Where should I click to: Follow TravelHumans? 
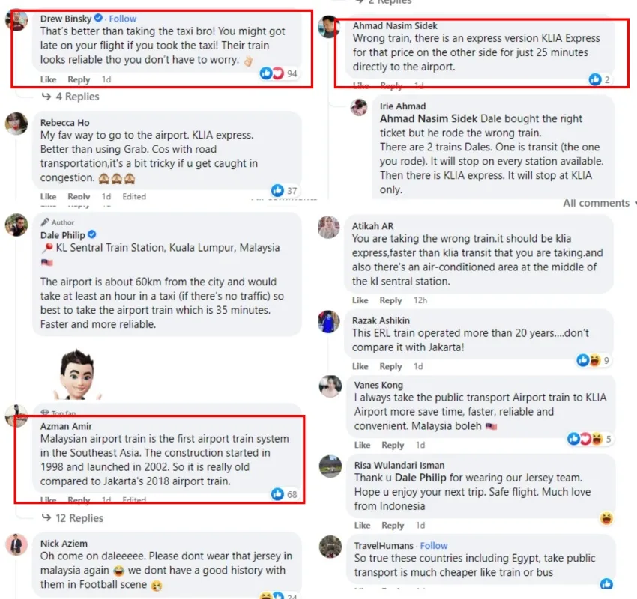click(x=434, y=546)
